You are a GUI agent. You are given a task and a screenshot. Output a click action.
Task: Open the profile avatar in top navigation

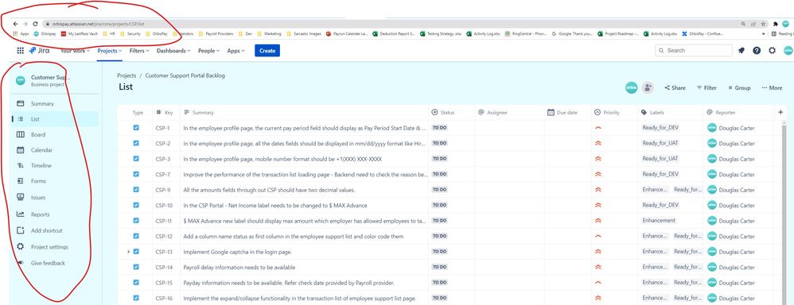point(788,51)
